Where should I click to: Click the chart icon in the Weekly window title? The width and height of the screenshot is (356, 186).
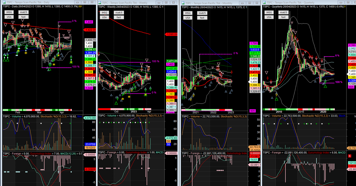point(99,2)
